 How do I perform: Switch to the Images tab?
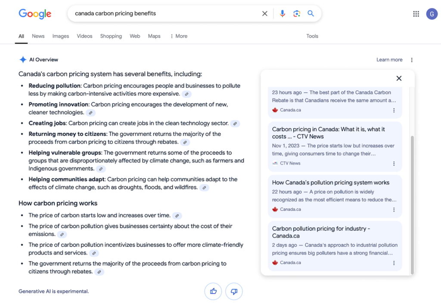[x=60, y=36]
